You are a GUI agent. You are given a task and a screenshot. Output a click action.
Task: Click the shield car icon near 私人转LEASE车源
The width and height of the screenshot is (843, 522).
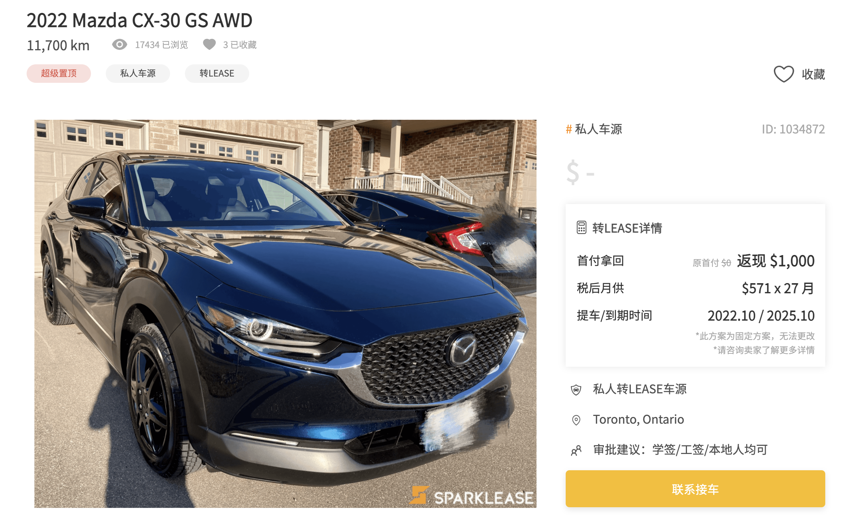tap(576, 390)
